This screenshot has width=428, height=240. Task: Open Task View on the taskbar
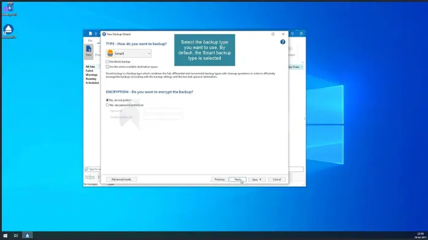pyautogui.click(x=16, y=235)
